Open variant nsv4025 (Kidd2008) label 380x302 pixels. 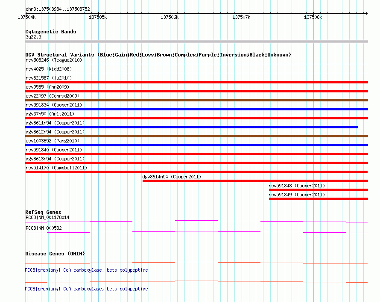(x=49, y=69)
